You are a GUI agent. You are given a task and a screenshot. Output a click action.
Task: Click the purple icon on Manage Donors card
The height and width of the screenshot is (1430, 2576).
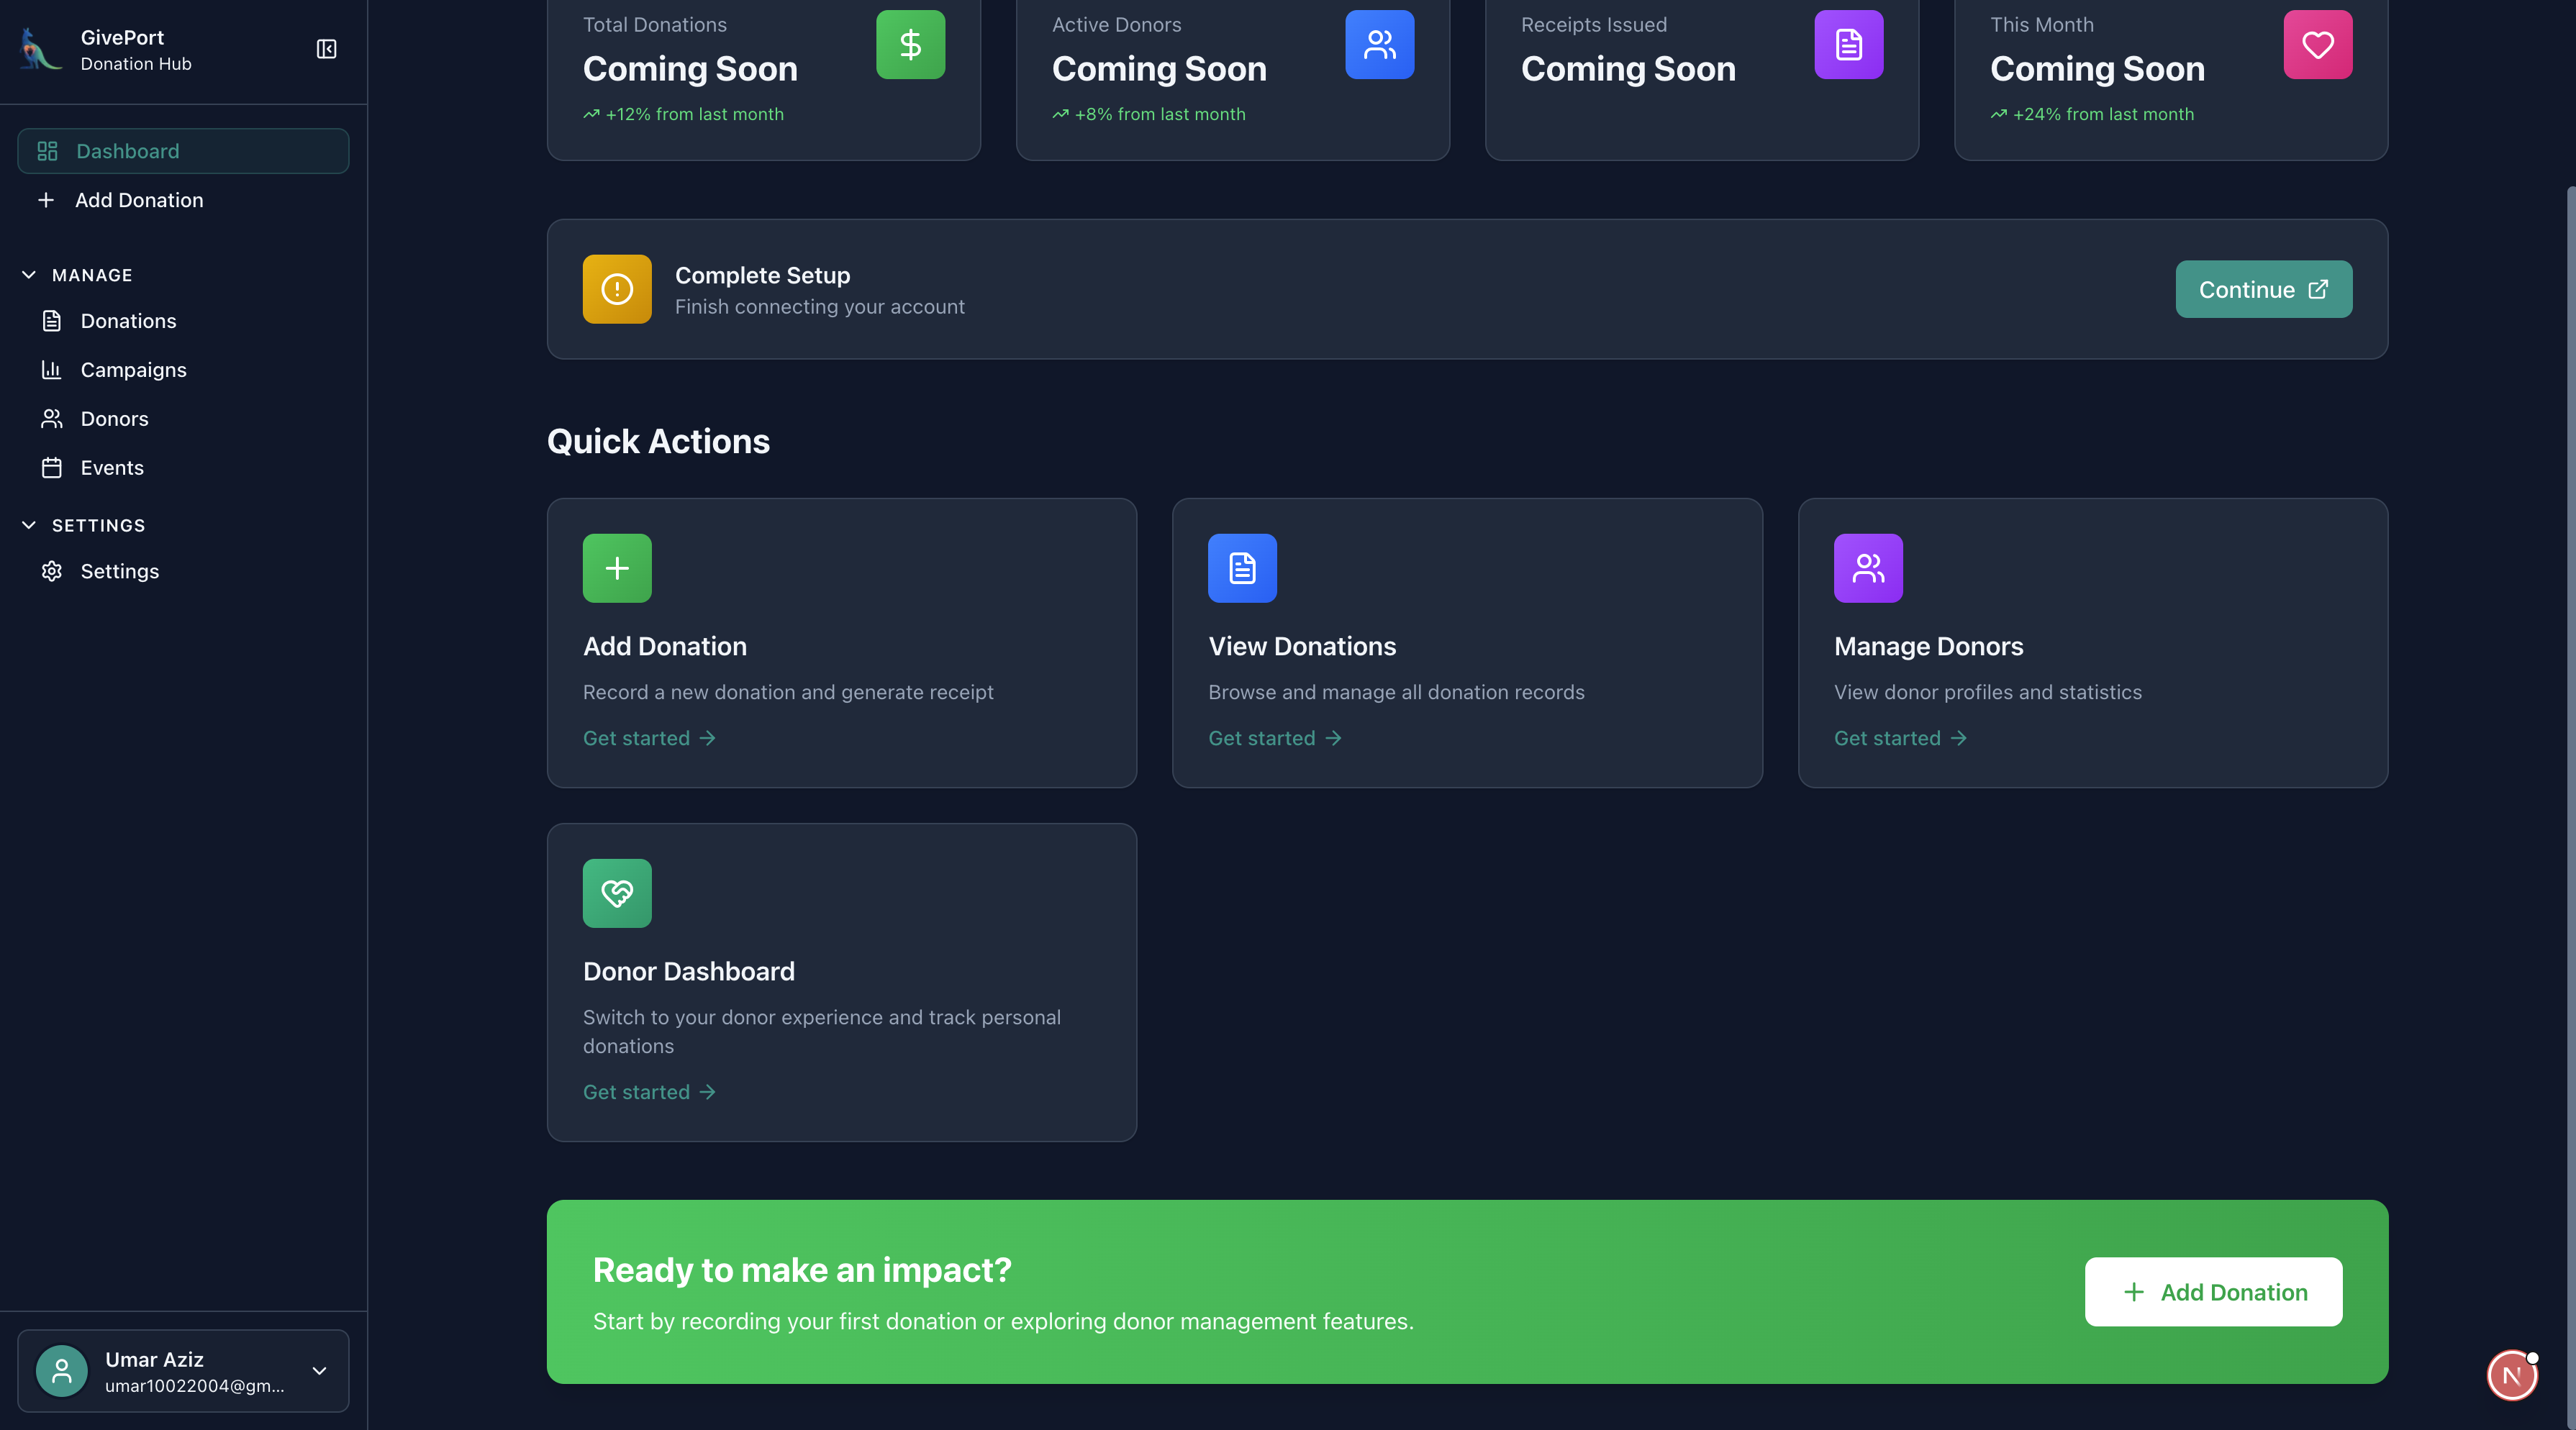[x=1867, y=568]
